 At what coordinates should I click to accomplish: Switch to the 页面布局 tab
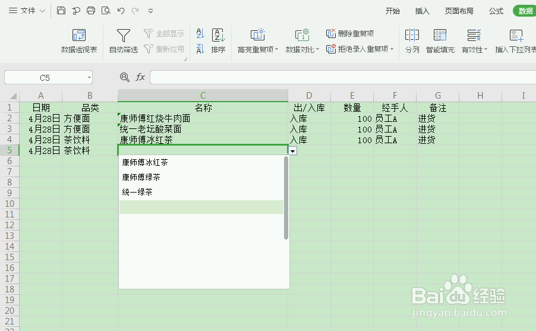coord(459,11)
